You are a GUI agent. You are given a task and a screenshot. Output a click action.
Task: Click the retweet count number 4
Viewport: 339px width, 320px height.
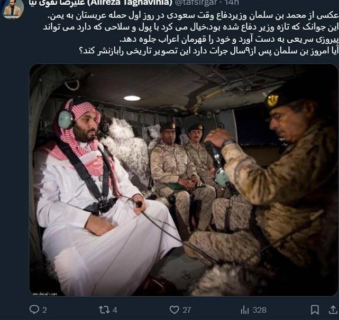point(115,310)
